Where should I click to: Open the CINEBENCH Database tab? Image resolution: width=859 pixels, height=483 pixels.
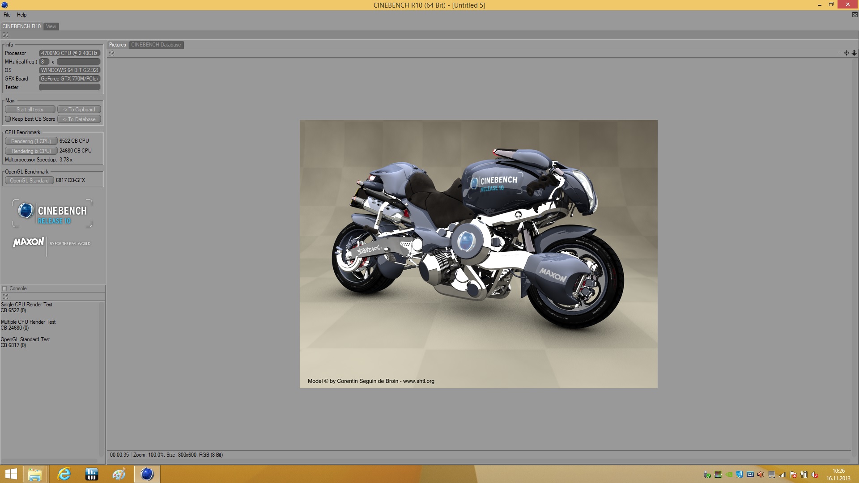[x=156, y=45]
